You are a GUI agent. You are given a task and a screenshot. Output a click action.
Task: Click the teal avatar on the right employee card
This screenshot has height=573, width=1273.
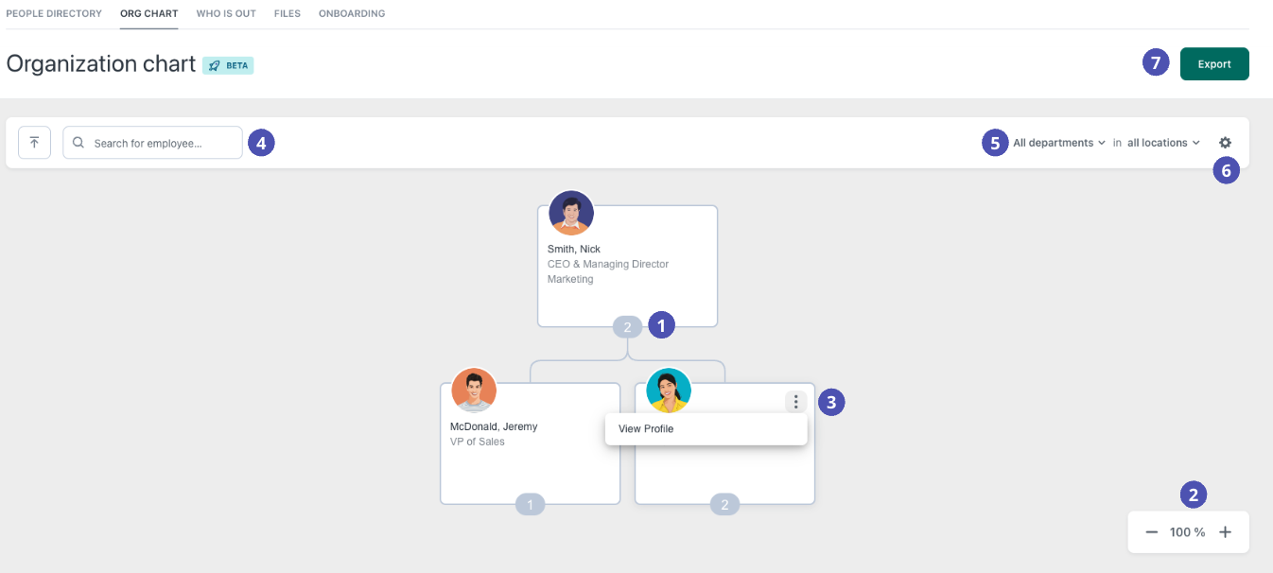click(x=669, y=390)
